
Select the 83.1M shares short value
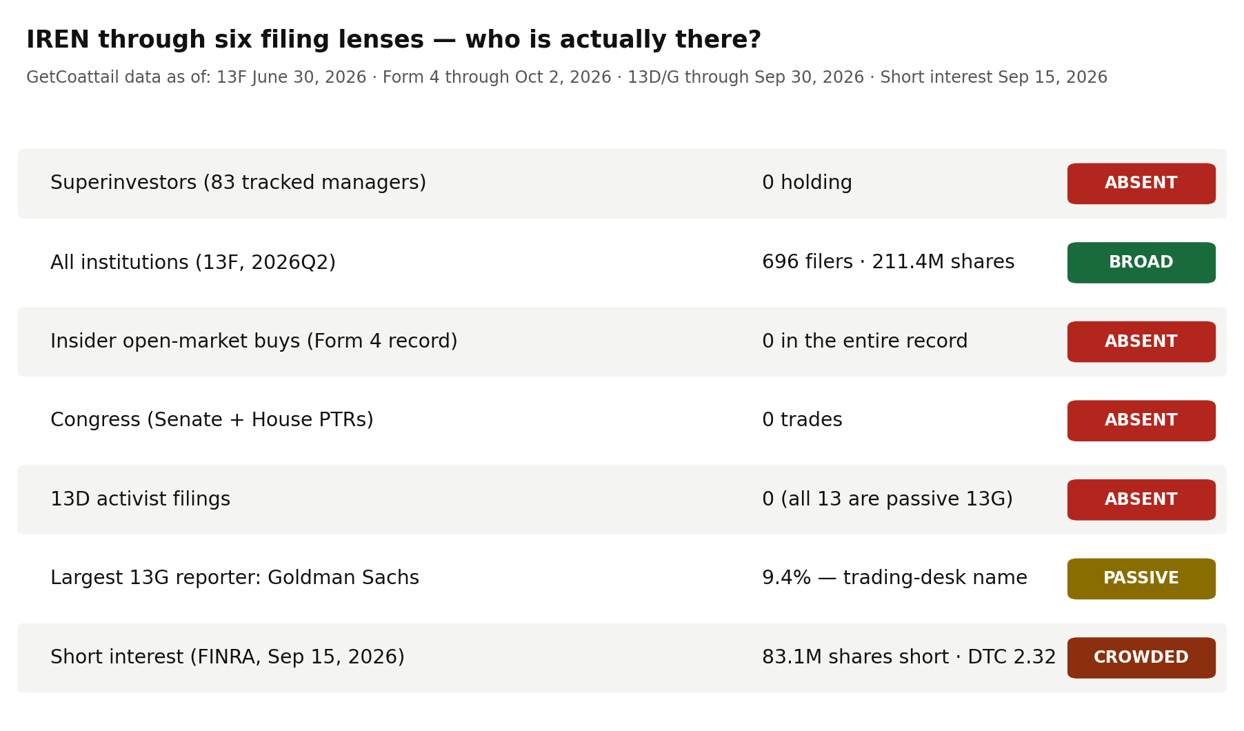point(909,657)
